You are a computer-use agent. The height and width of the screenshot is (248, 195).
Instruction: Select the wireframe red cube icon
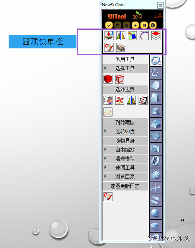tap(120, 79)
